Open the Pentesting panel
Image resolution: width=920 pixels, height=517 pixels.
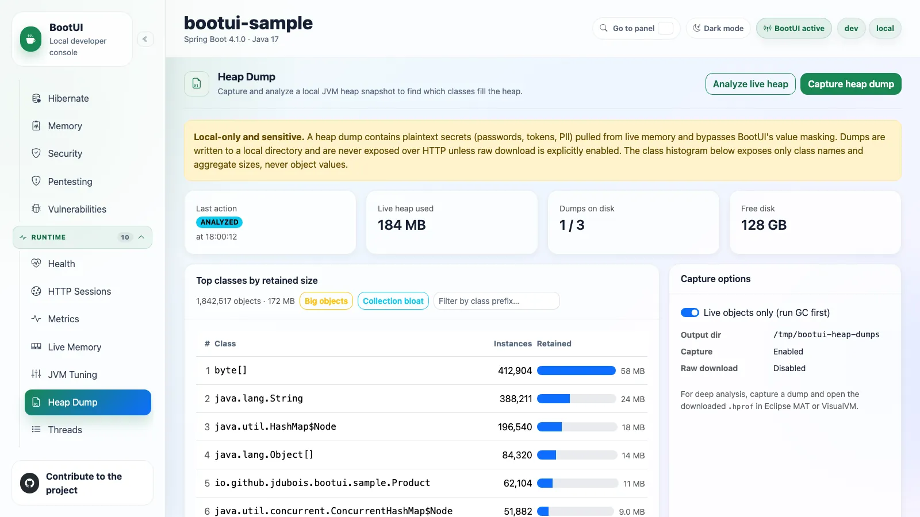point(88,182)
